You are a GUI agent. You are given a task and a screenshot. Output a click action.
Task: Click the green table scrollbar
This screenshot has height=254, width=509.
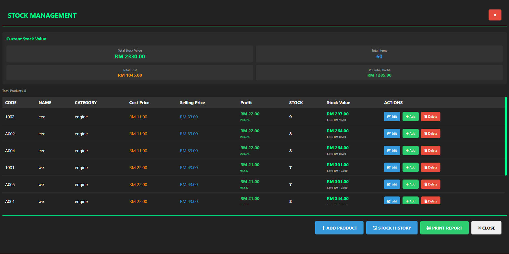click(505, 136)
